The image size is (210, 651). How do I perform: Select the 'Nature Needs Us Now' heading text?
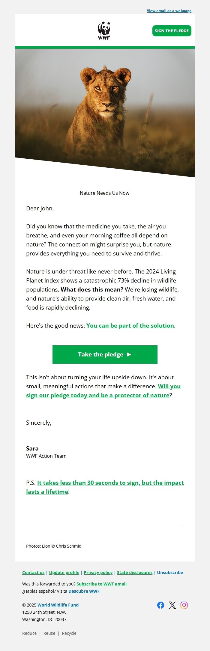point(104,193)
